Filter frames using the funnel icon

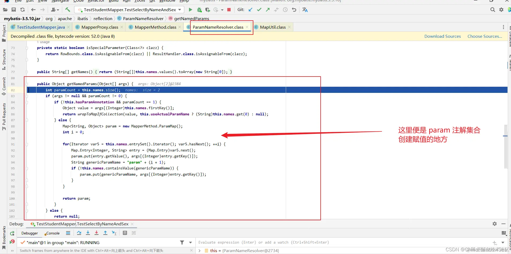182,242
